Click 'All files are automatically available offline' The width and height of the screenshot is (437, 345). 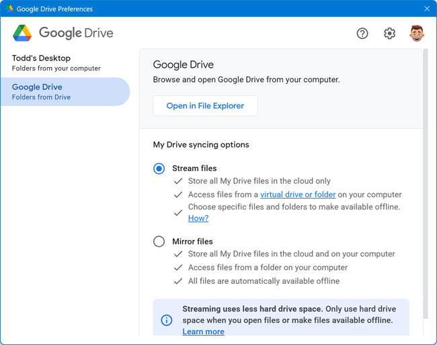264,281
